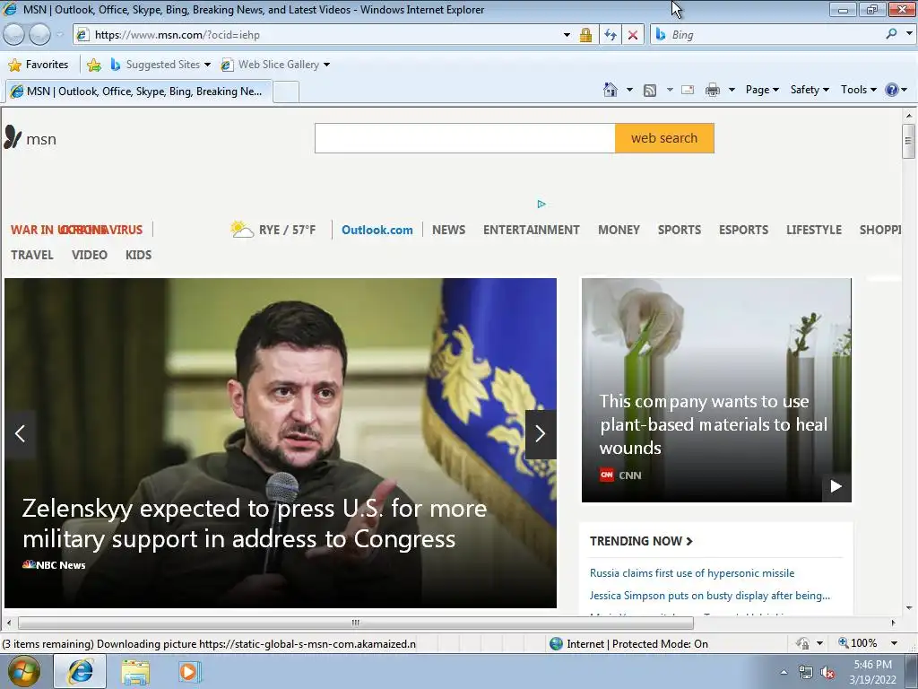
Task: Select the MSN browser tab
Action: [139, 92]
